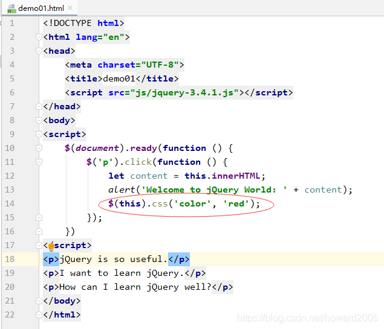Click the closing '</html>' tag
The height and width of the screenshot is (329, 384).
point(62,315)
